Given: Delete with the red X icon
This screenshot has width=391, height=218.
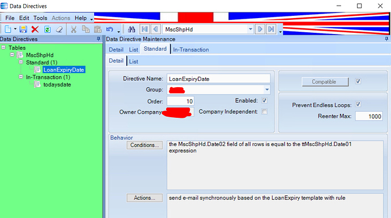Looking at the screenshot, I should click(x=35, y=29).
